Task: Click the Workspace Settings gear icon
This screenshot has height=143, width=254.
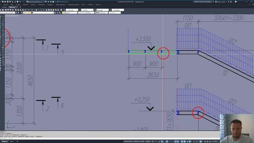Action: coord(16,13)
